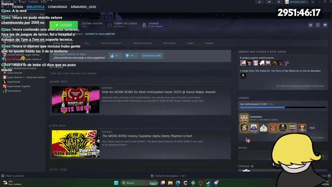The width and height of the screenshot is (332, 187).
Task: Select Supernatural in the game list
Action: [x=14, y=91]
